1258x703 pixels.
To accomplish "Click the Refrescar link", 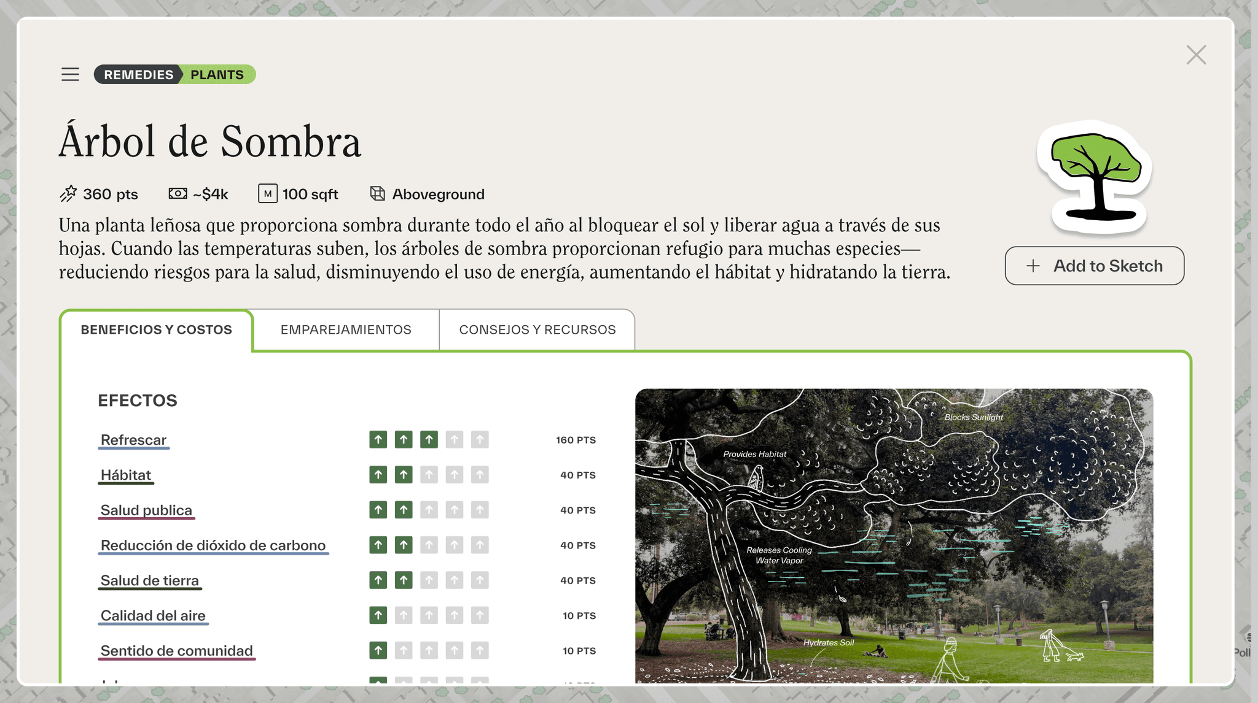I will point(133,439).
